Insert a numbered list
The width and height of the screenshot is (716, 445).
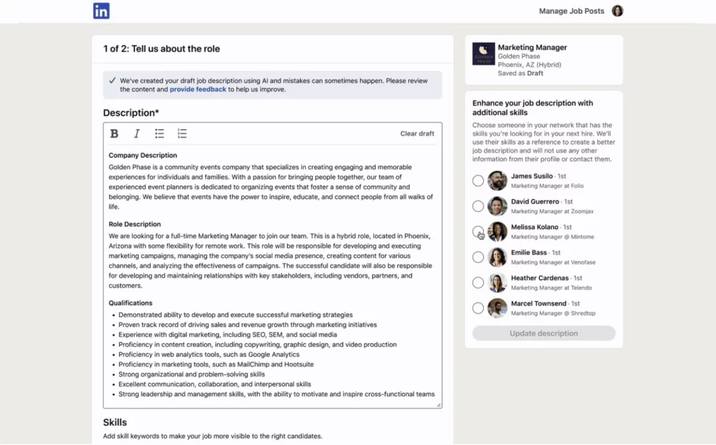click(182, 134)
